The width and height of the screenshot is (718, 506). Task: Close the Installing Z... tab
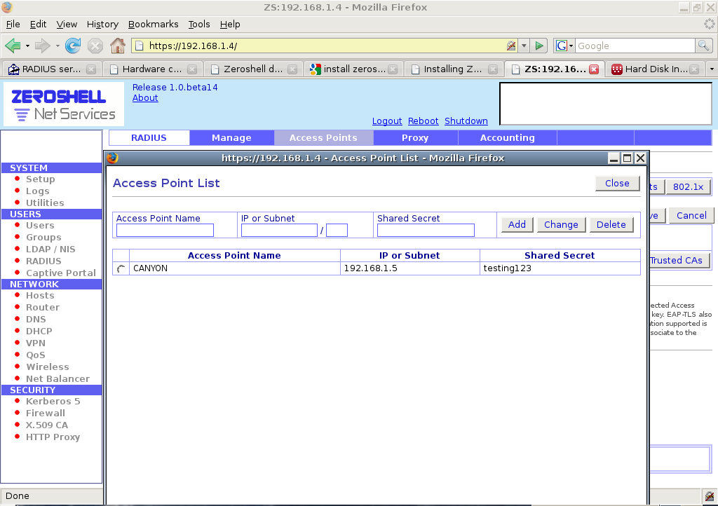(x=493, y=69)
